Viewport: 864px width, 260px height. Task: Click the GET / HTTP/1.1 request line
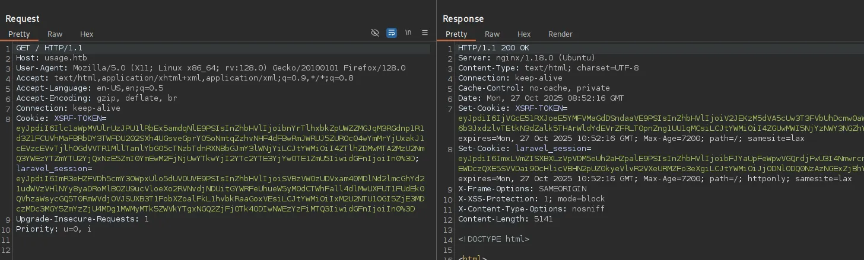click(49, 48)
